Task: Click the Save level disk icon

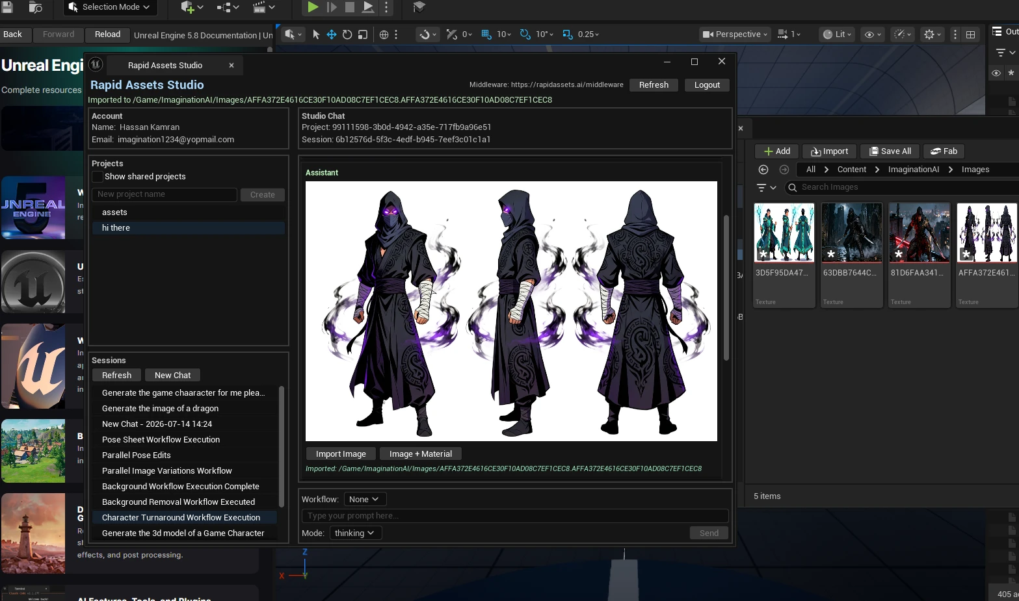Action: click(x=7, y=7)
